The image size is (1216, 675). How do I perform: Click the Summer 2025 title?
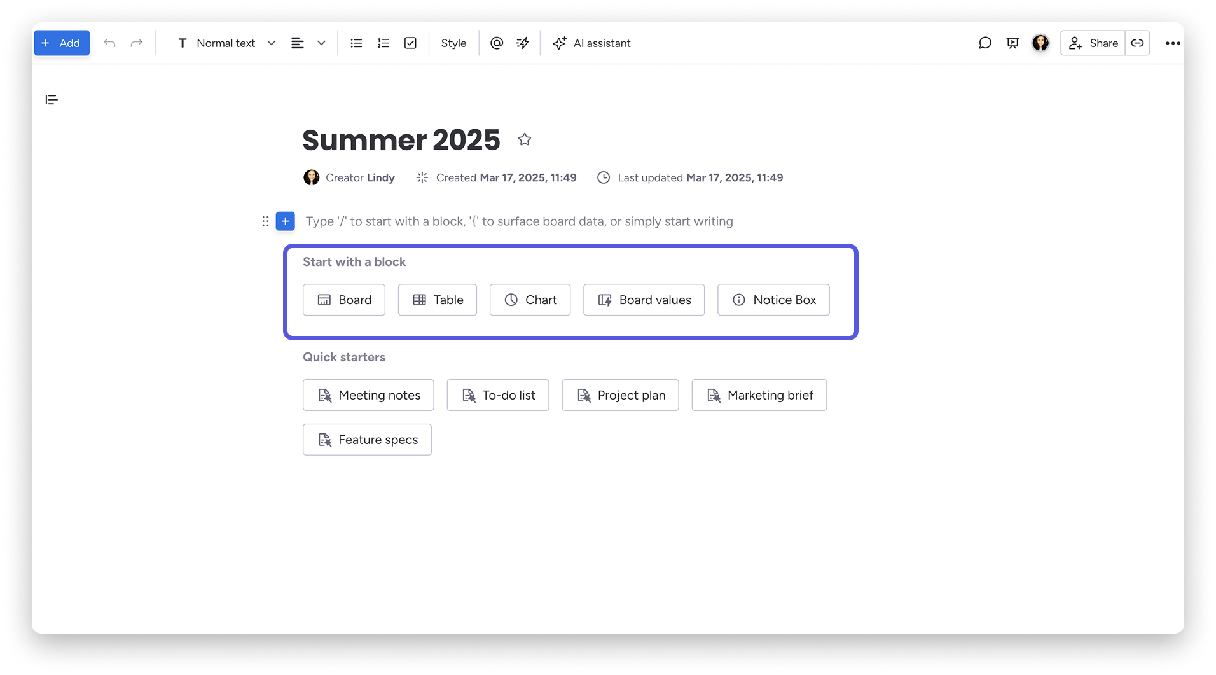tap(401, 140)
